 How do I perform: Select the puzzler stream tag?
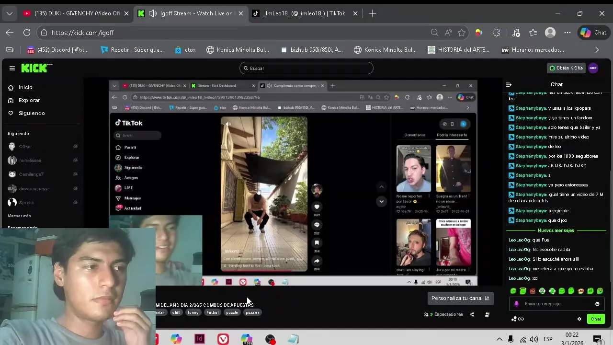(252, 312)
